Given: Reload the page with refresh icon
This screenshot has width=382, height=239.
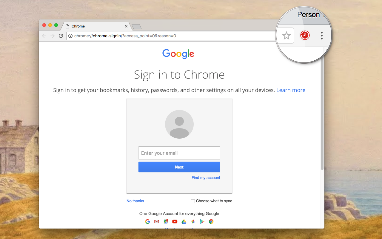Looking at the screenshot, I should tap(61, 36).
